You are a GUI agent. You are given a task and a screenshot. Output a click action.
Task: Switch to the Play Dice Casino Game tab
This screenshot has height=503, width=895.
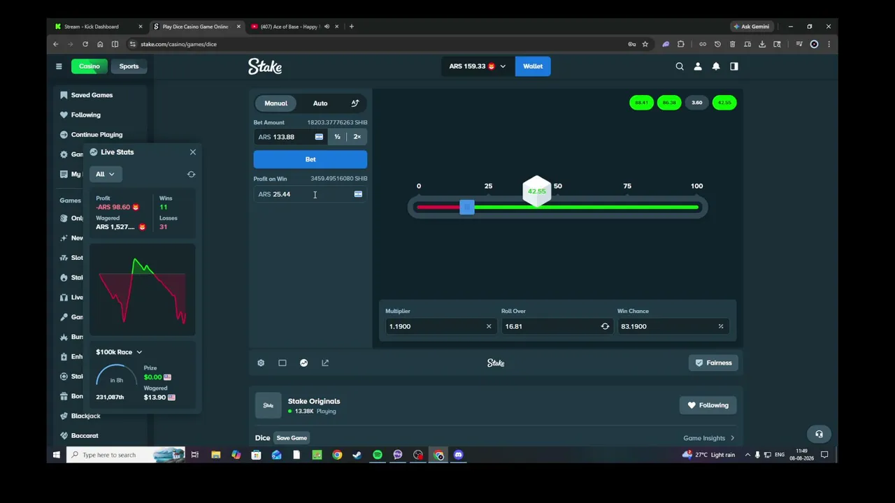pos(196,27)
